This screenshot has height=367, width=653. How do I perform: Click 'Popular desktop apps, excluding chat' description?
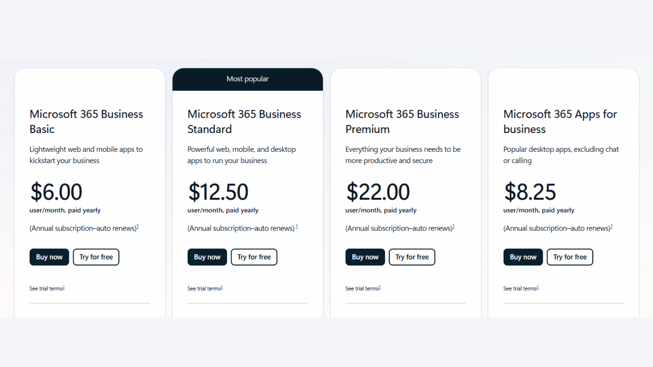(x=561, y=155)
